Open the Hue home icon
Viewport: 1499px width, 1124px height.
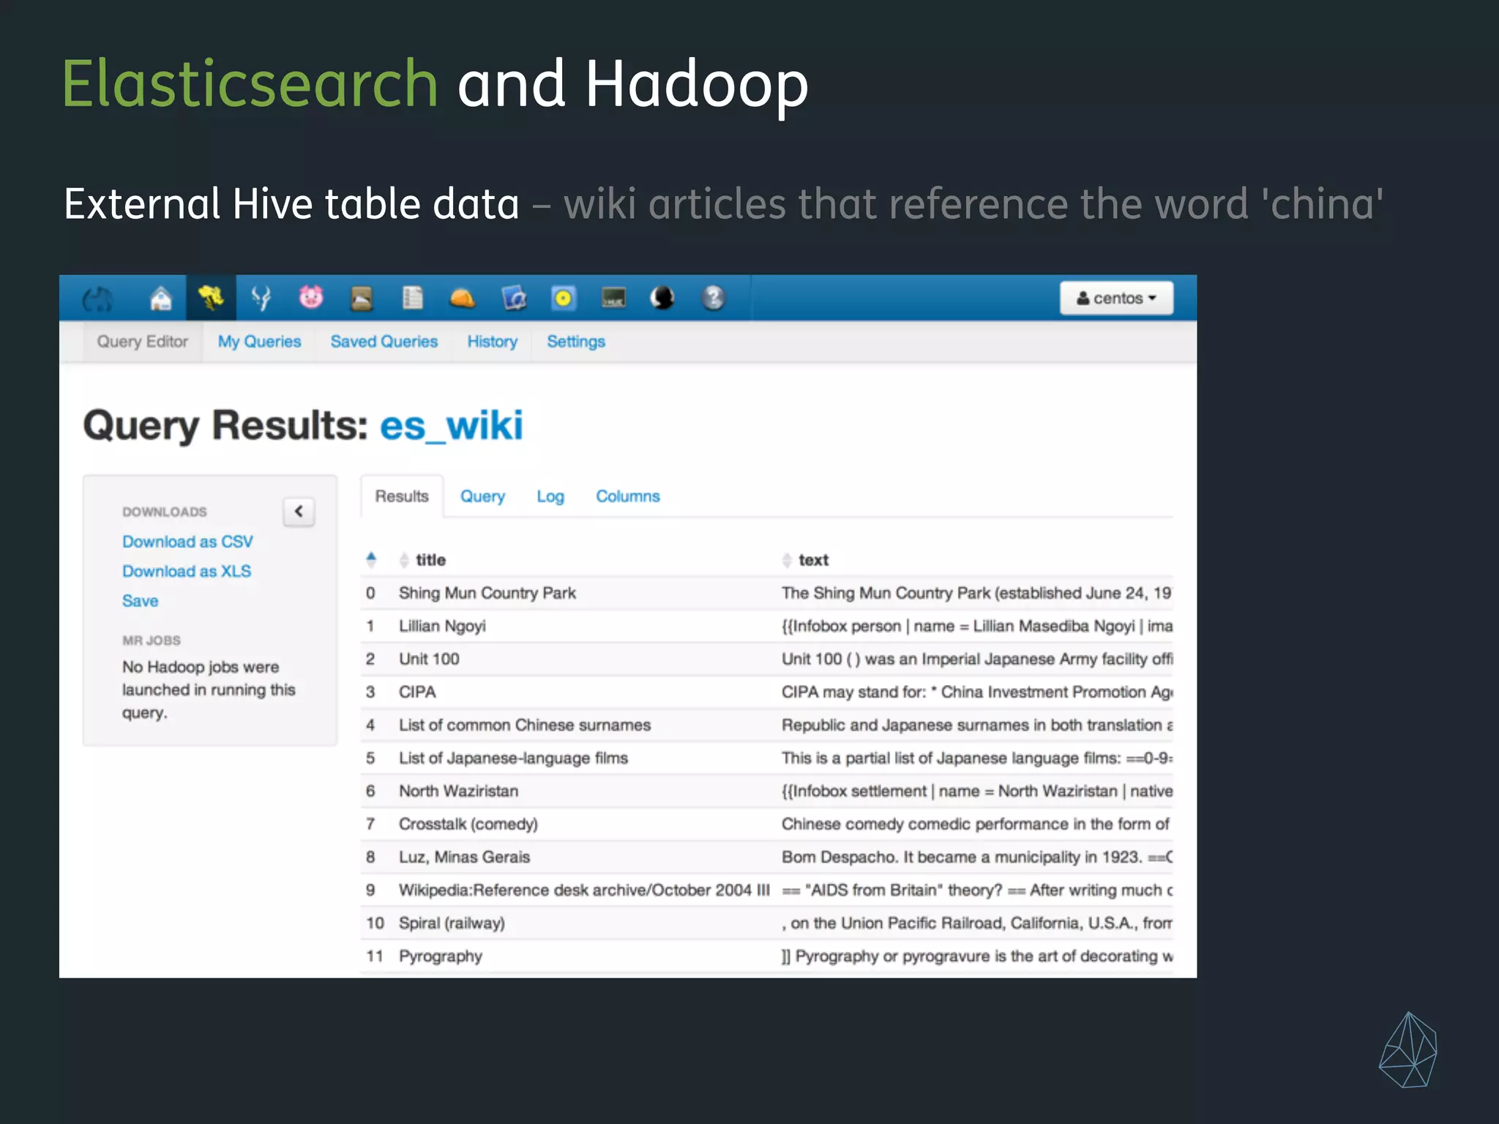tap(160, 299)
